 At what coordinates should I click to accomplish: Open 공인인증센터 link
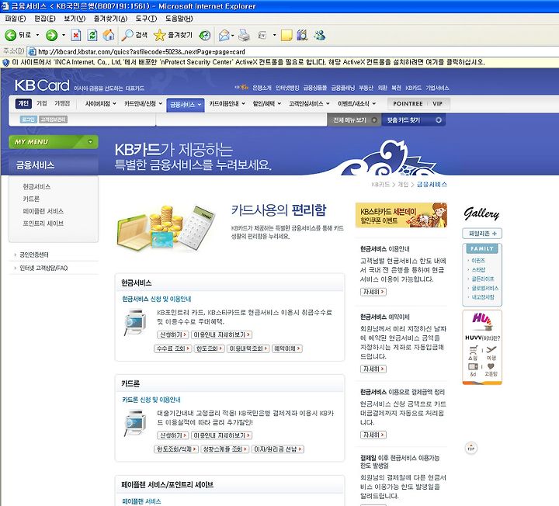tap(33, 255)
